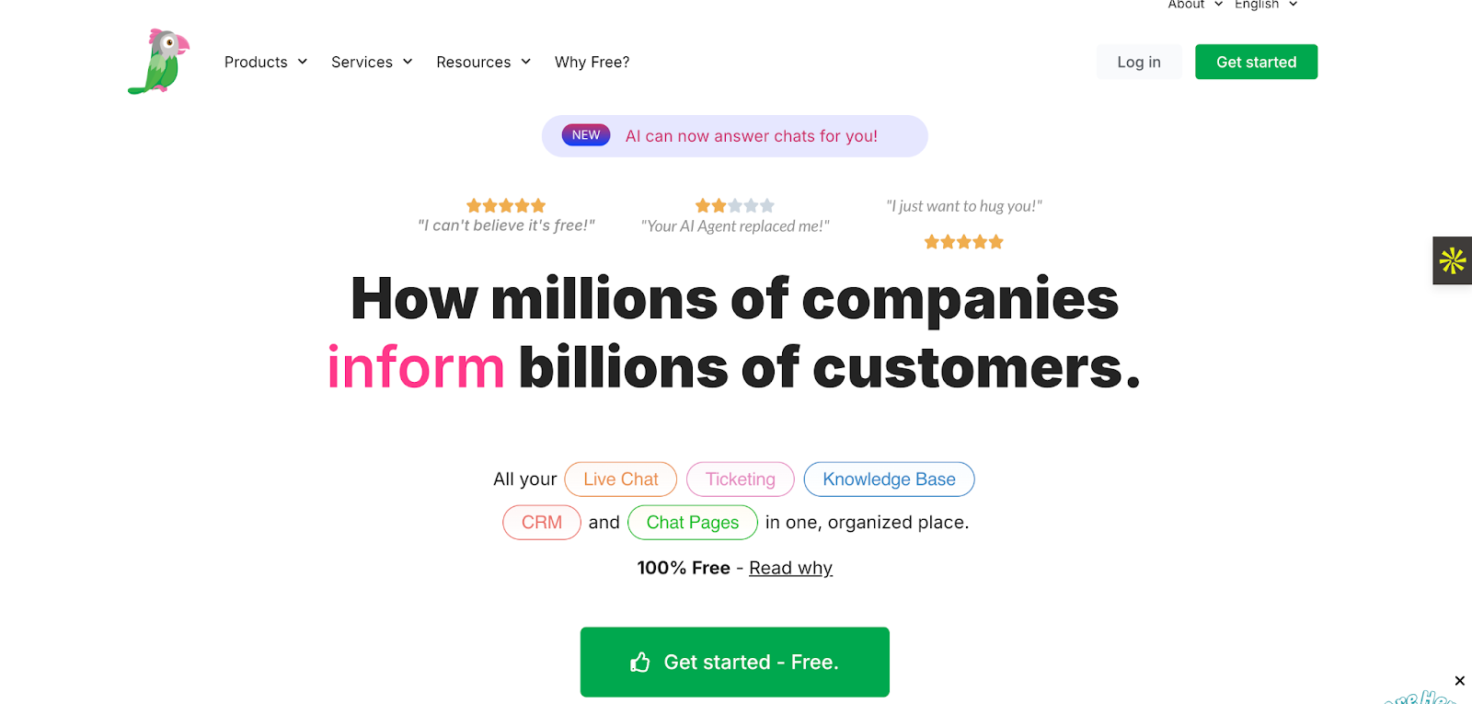The width and height of the screenshot is (1472, 704).
Task: Open the Services dropdown menu
Action: pyautogui.click(x=372, y=62)
